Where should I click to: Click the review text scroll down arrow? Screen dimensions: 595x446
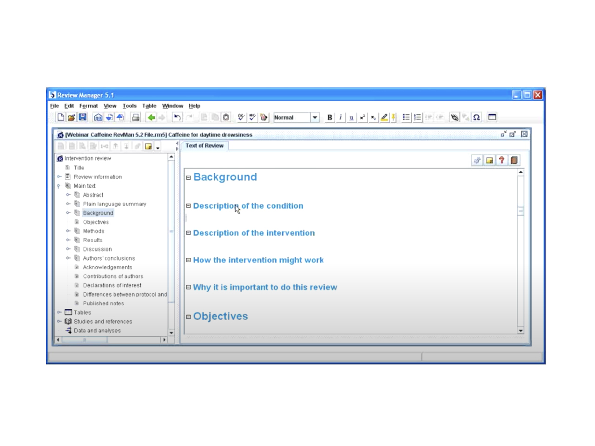[x=521, y=330]
